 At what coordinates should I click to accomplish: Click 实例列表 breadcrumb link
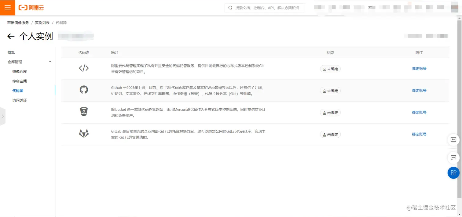[42, 23]
